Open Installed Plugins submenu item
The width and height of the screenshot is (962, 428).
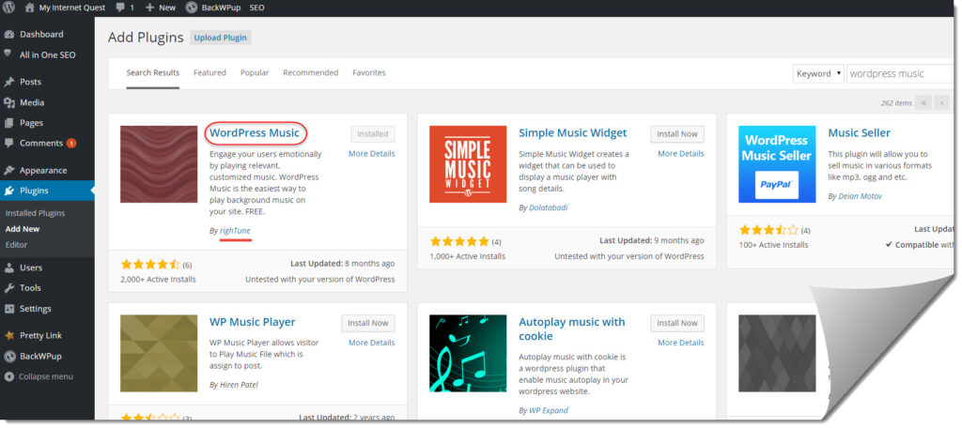pyautogui.click(x=35, y=213)
